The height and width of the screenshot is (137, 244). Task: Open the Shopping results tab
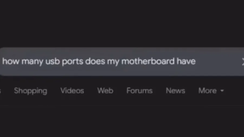30,91
